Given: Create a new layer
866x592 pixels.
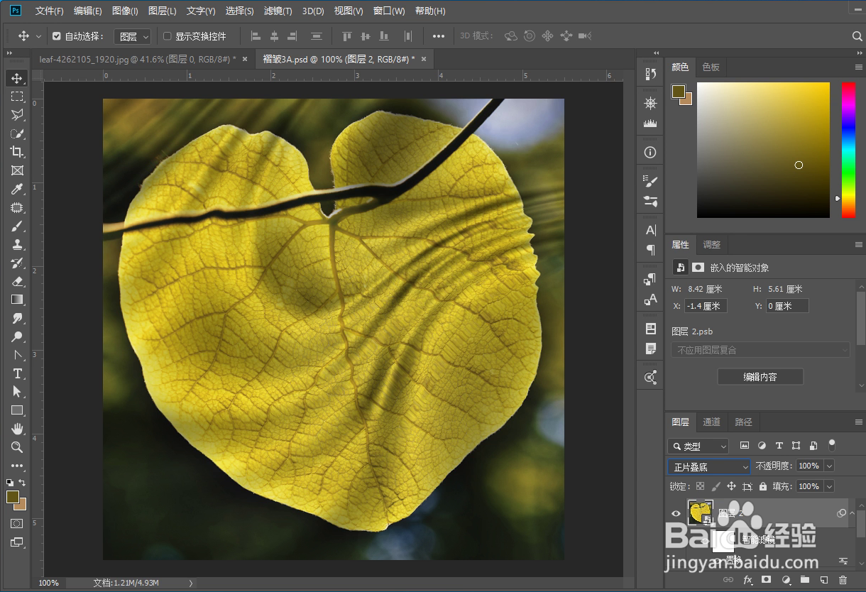Looking at the screenshot, I should (824, 580).
